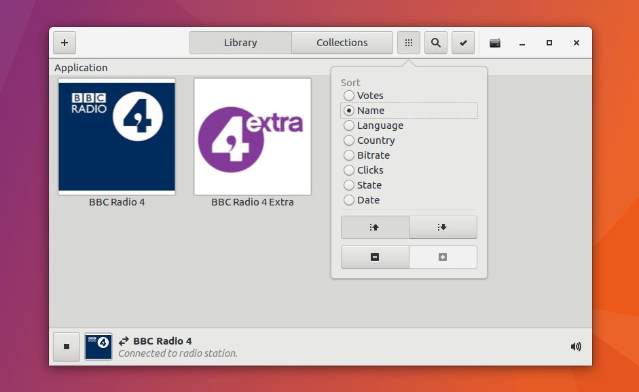Open the BBC Radio 4 Extra station
This screenshot has height=392, width=639.
tap(253, 136)
